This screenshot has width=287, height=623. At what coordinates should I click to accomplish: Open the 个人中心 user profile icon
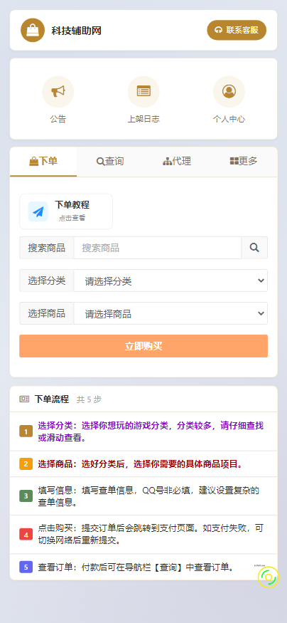(229, 92)
